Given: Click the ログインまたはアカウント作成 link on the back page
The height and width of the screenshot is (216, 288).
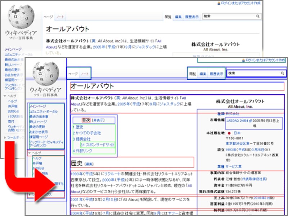Looking at the screenshot, I should coord(240,3).
